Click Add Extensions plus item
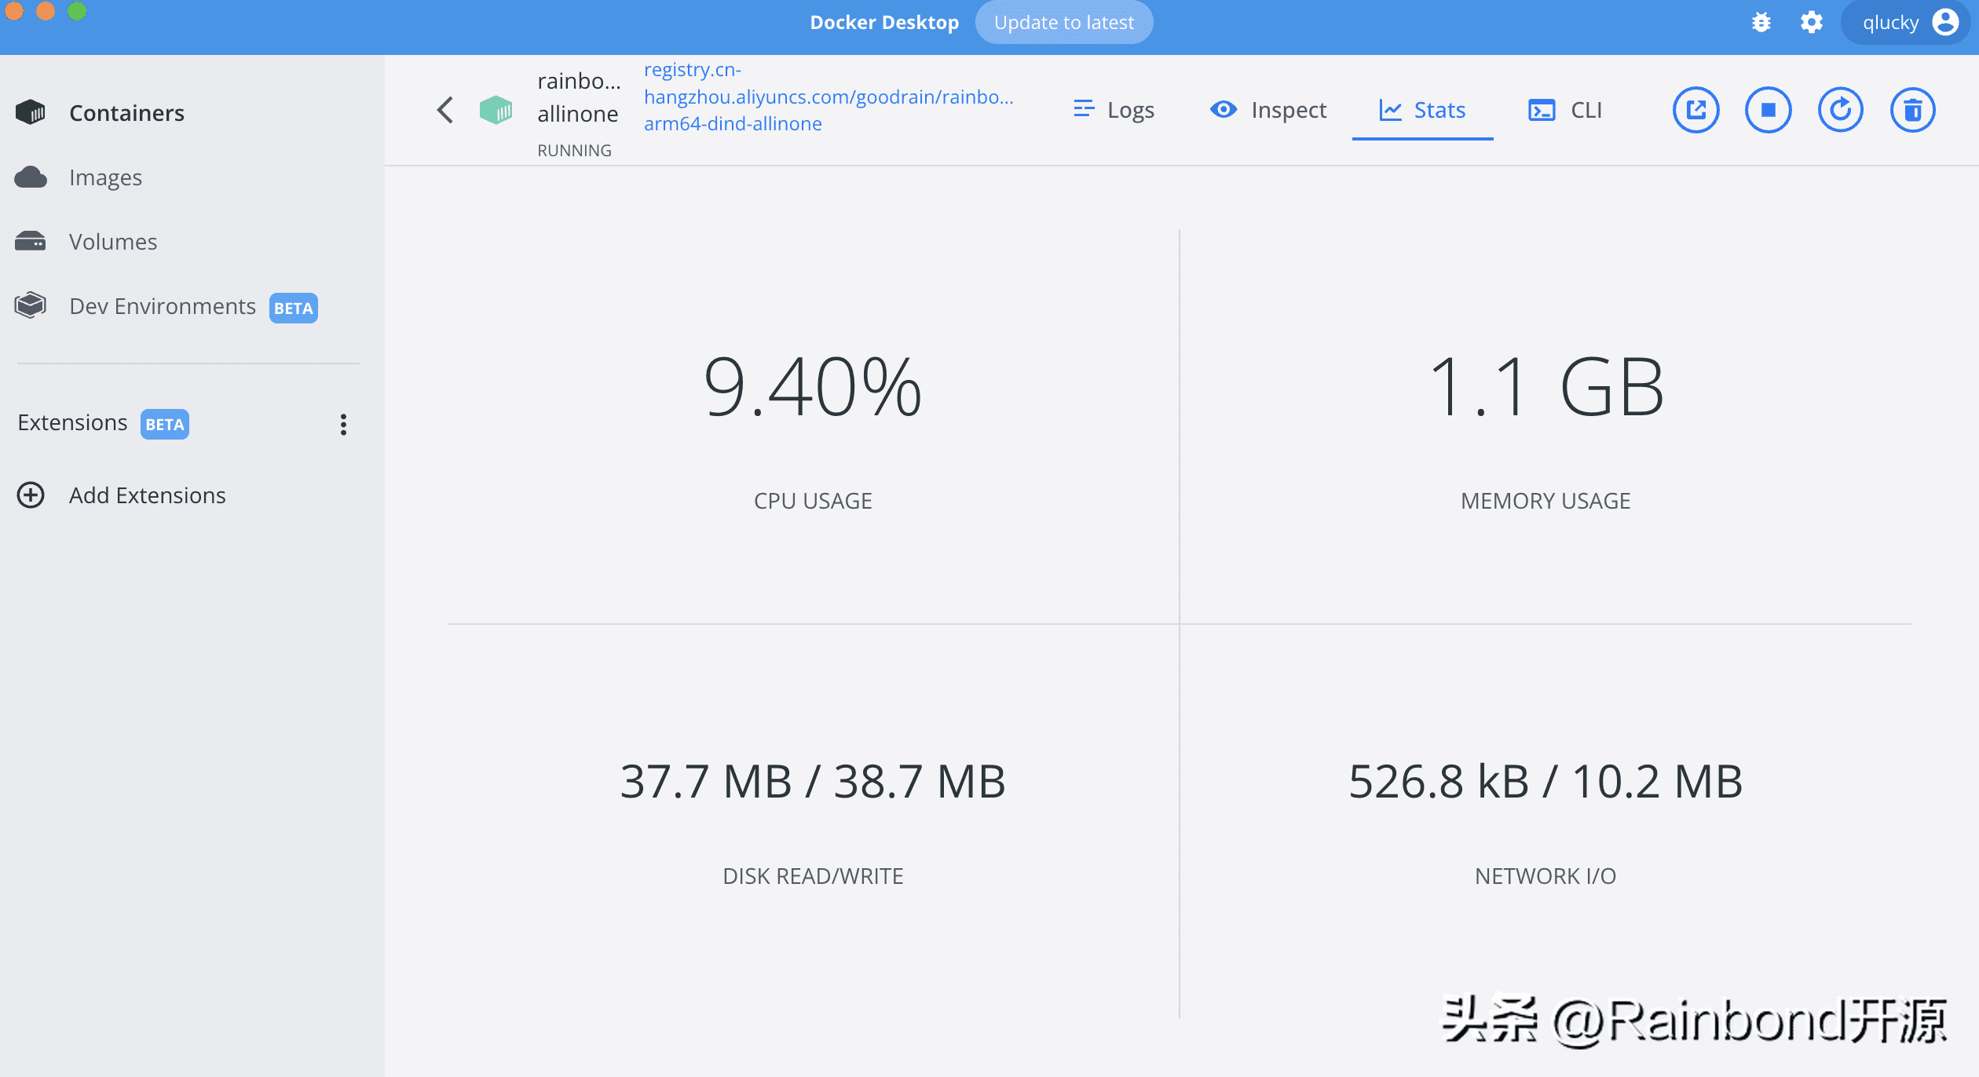Viewport: 1979px width, 1077px height. (x=146, y=495)
